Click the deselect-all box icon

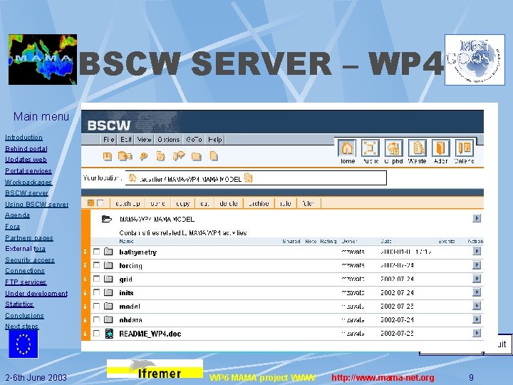pos(100,203)
